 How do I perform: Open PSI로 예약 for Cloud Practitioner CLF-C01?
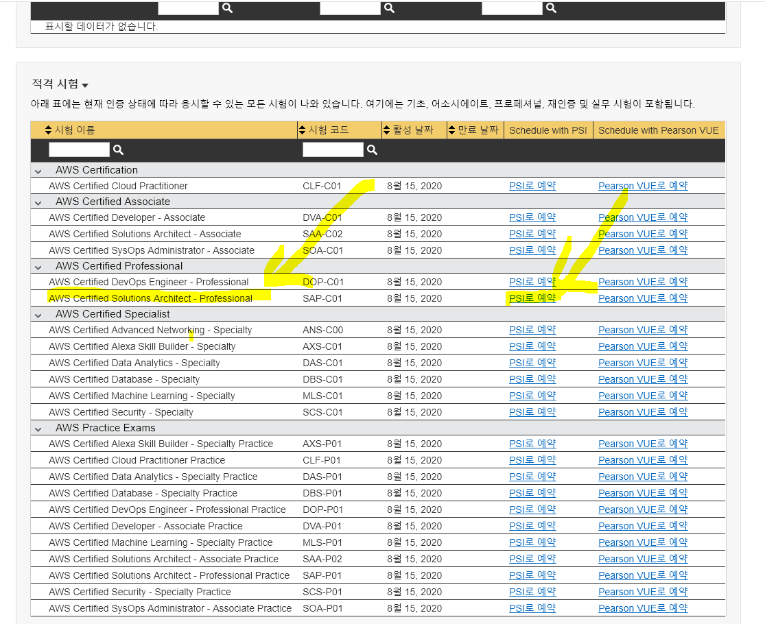pos(532,186)
